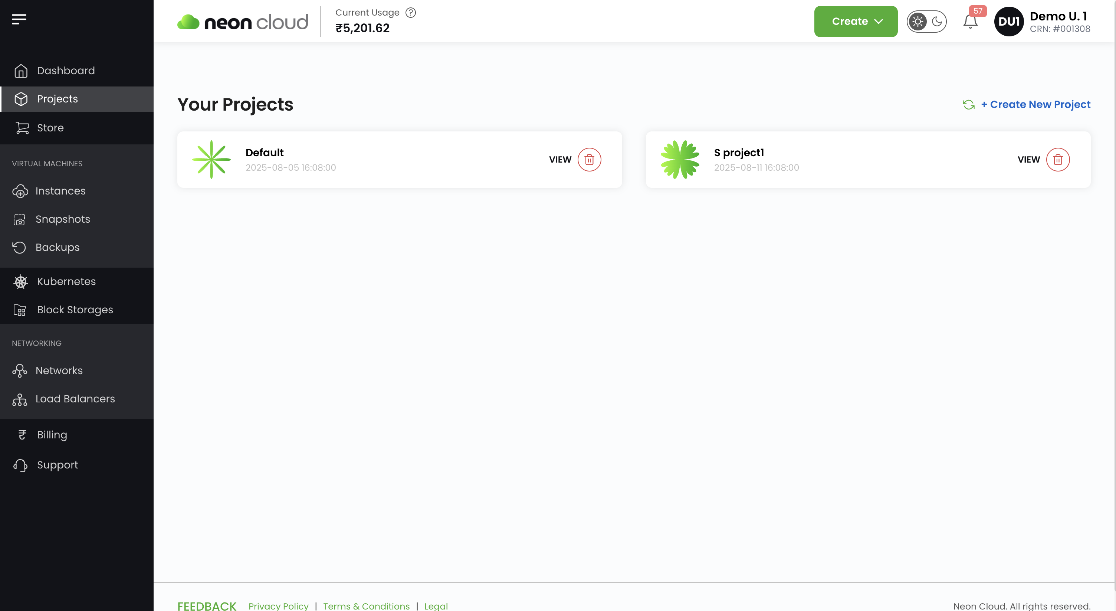
Task: Click Create New Project link
Action: [1035, 104]
